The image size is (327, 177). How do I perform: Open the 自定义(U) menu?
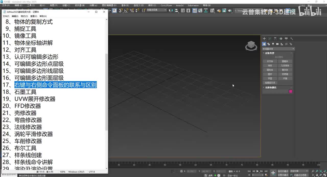[x=138, y=5]
